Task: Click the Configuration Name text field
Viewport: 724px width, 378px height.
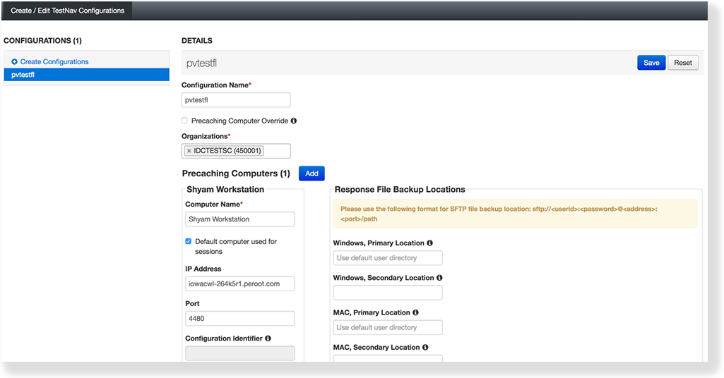Action: [236, 100]
